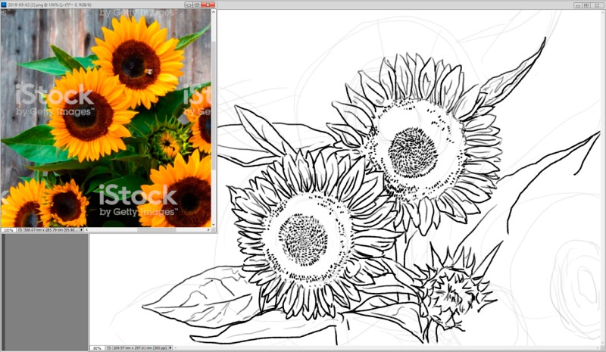
Task: Open the status bar arrow menu in drawing window
Action: 170,347
